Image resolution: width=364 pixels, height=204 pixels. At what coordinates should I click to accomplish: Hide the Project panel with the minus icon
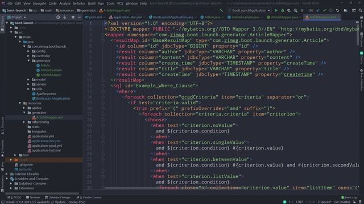[80, 17]
